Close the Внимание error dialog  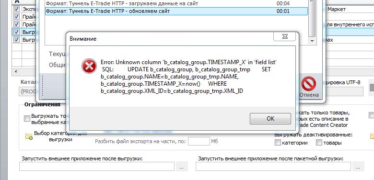tap(284, 36)
